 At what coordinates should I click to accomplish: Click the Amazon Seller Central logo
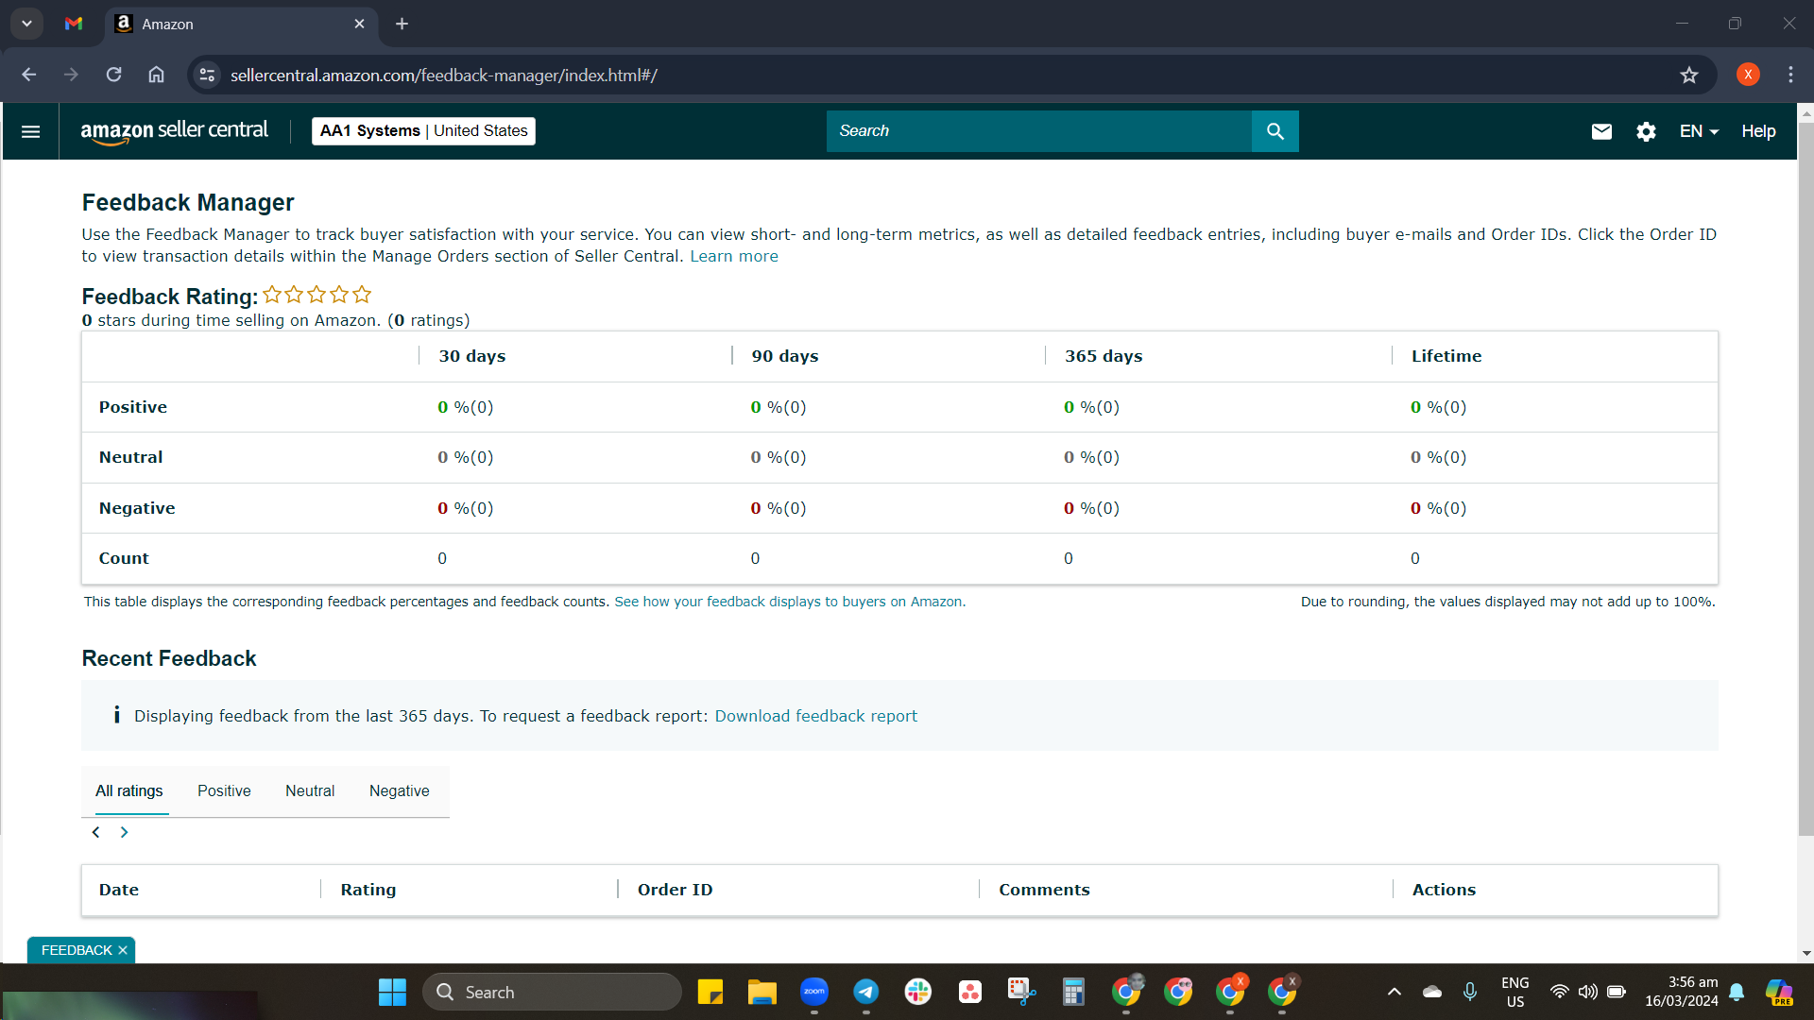174,131
